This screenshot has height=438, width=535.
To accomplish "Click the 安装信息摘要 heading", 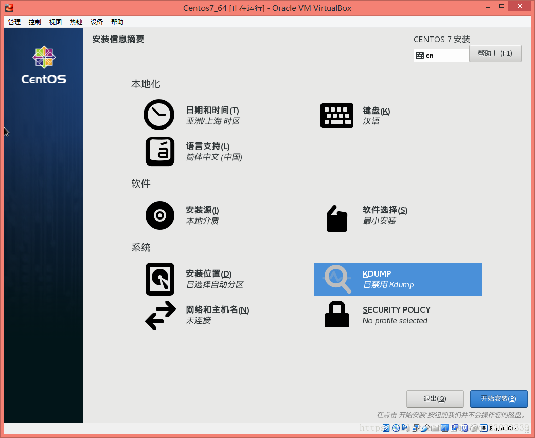I will tap(118, 39).
